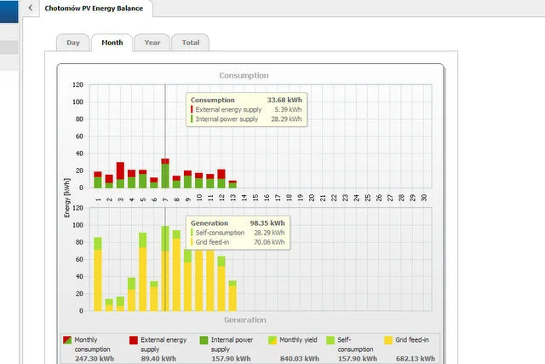The image size is (545, 364).
Task: Click the day 3 consumption bar
Action: click(x=120, y=175)
